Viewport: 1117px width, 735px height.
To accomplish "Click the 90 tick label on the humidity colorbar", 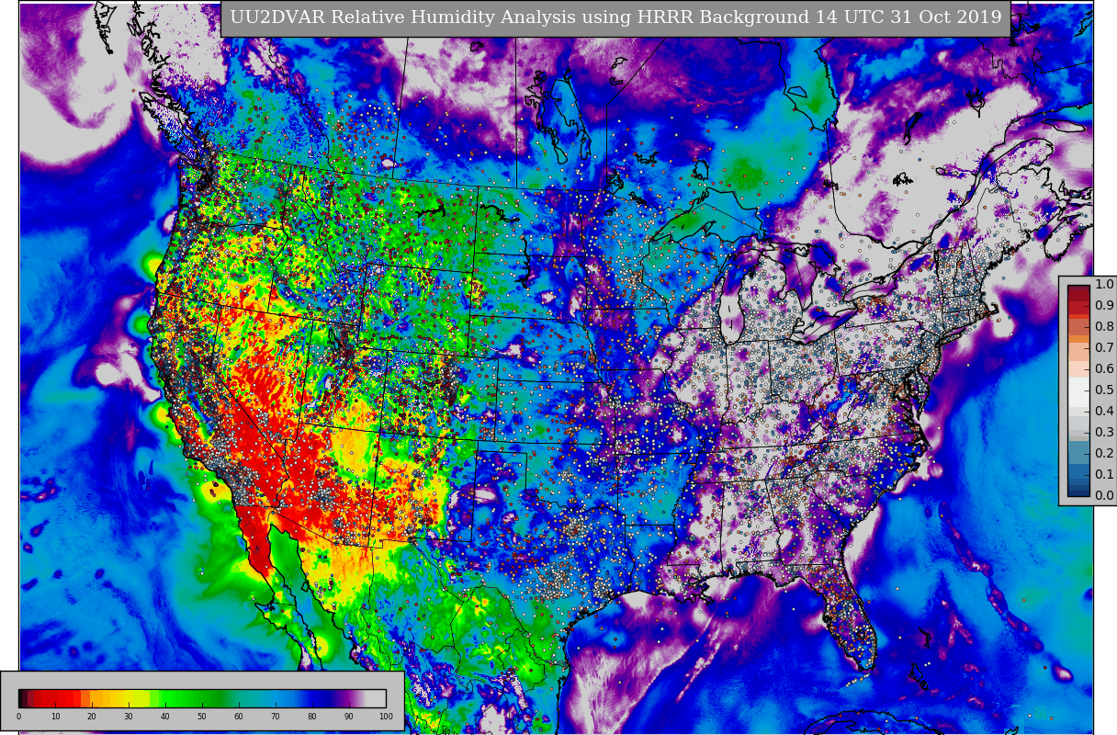I will coord(349,717).
